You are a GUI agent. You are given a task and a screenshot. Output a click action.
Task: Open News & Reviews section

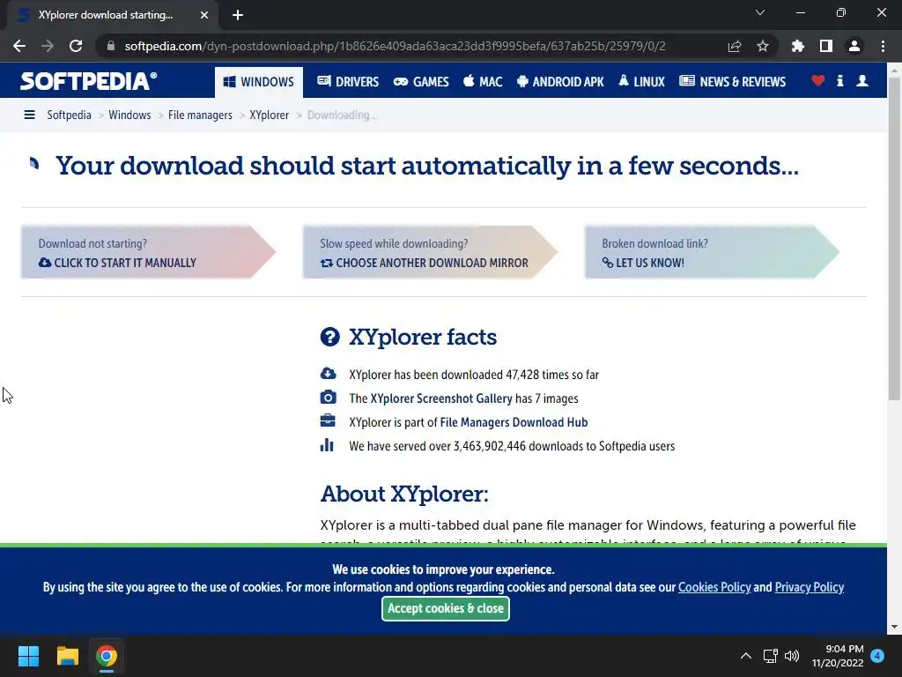pyautogui.click(x=732, y=82)
